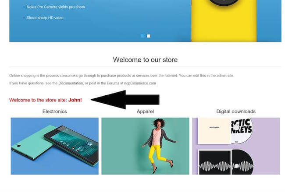Click the yellow Nokia phone banner image
This screenshot has width=285, height=192.
click(224, 21)
